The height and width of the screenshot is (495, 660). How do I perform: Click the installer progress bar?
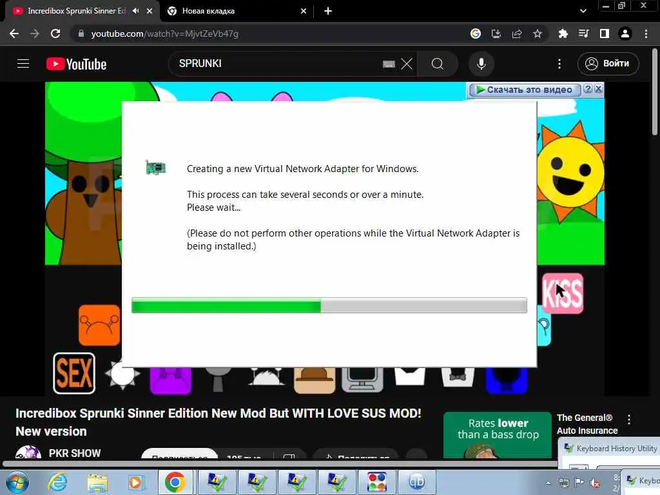(x=329, y=305)
